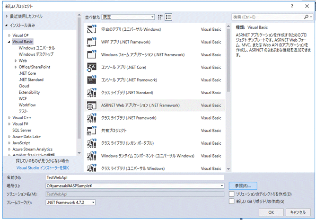Expand the Web node under Visual Basic
This screenshot has width=316, height=220.
[16, 61]
